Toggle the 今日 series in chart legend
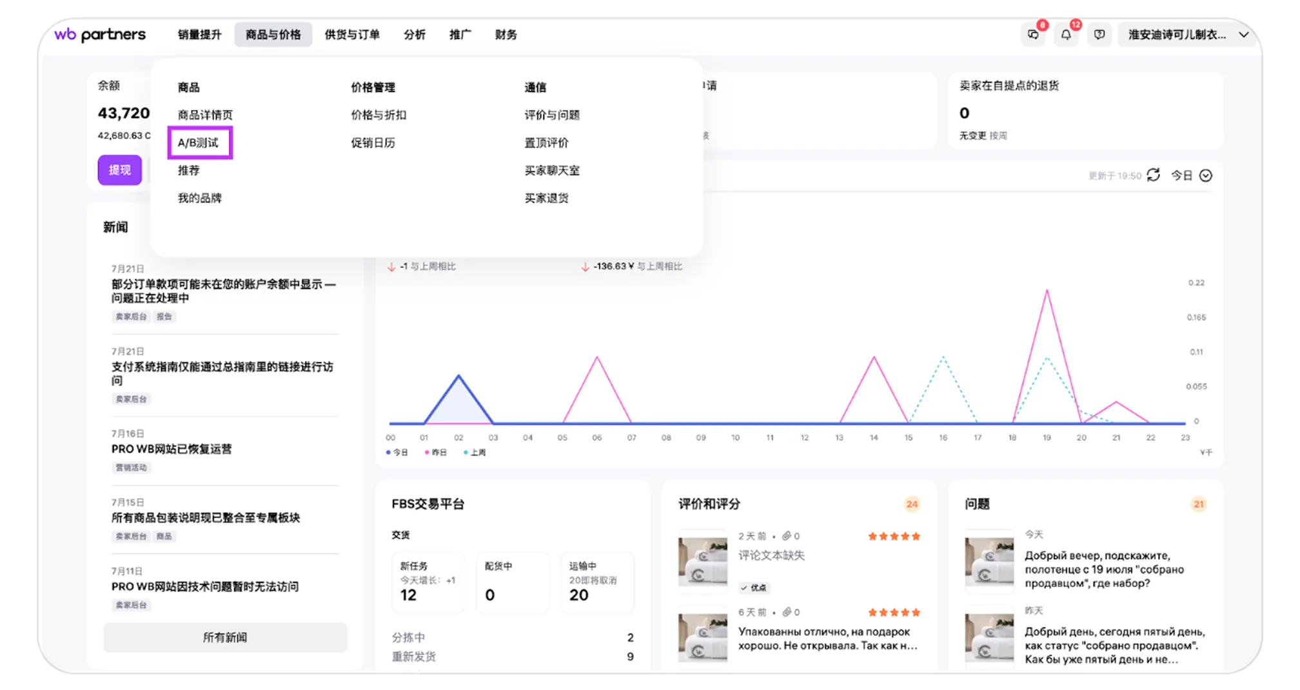Image resolution: width=1300 pixels, height=690 pixels. 398,452
